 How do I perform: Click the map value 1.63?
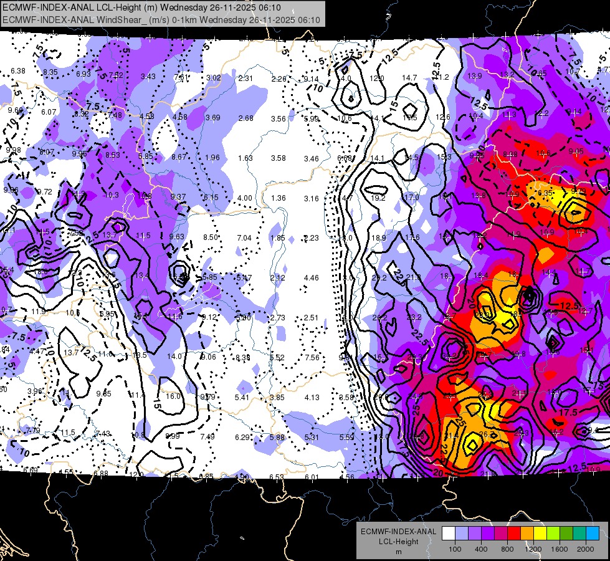[x=245, y=158]
